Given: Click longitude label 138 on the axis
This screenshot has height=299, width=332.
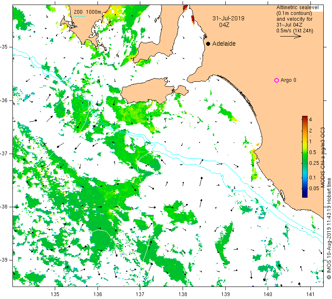Looking at the screenshot, I should (183, 294).
